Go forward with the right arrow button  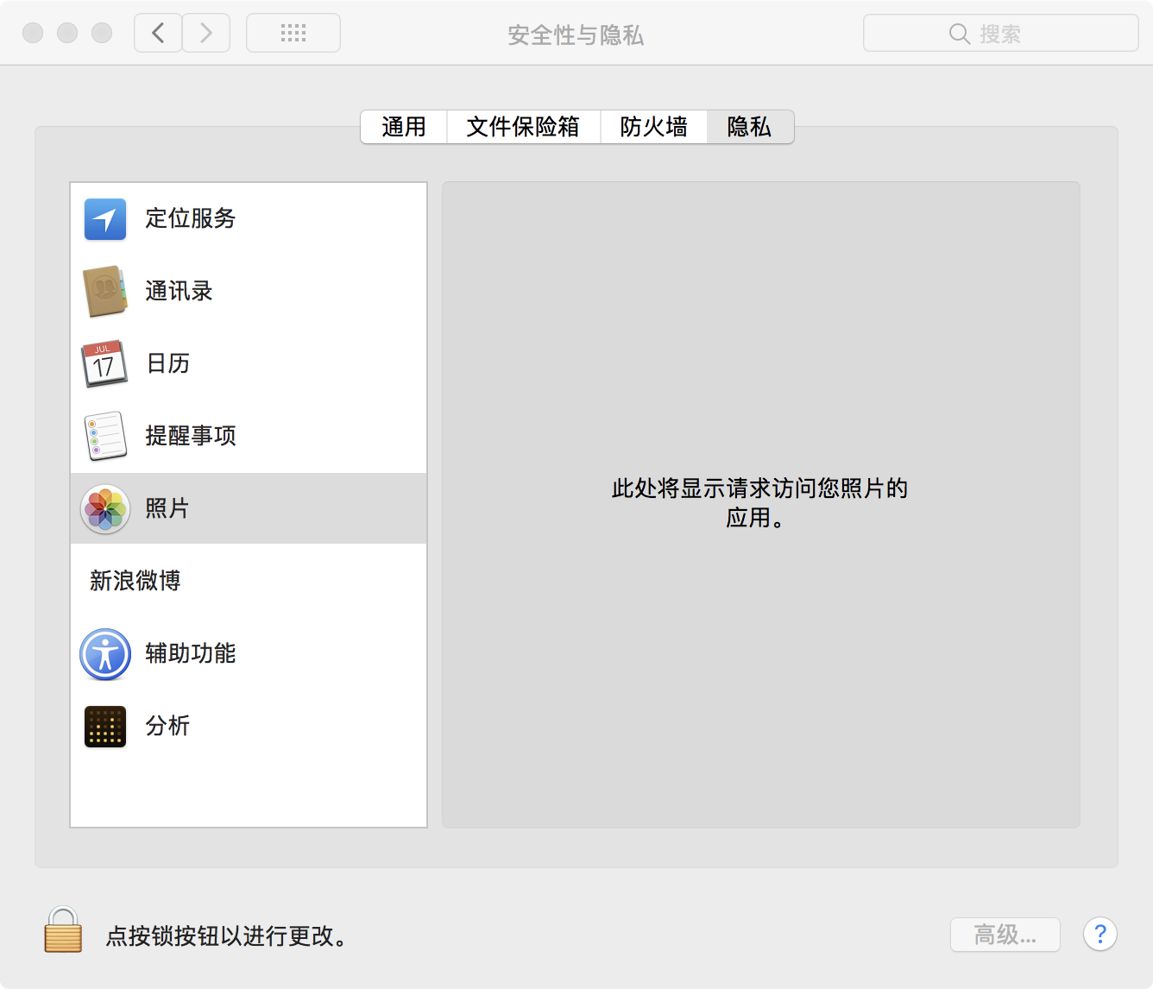point(206,34)
